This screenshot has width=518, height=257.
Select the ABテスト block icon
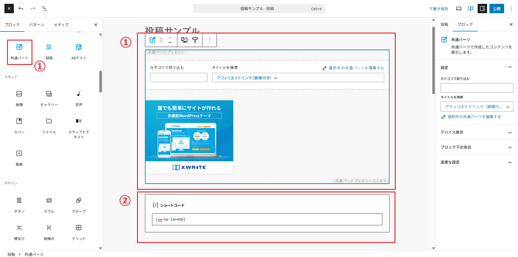79,51
